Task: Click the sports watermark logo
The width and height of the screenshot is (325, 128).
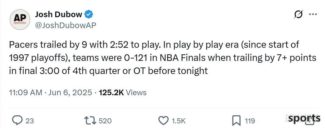Action: coord(304,119)
